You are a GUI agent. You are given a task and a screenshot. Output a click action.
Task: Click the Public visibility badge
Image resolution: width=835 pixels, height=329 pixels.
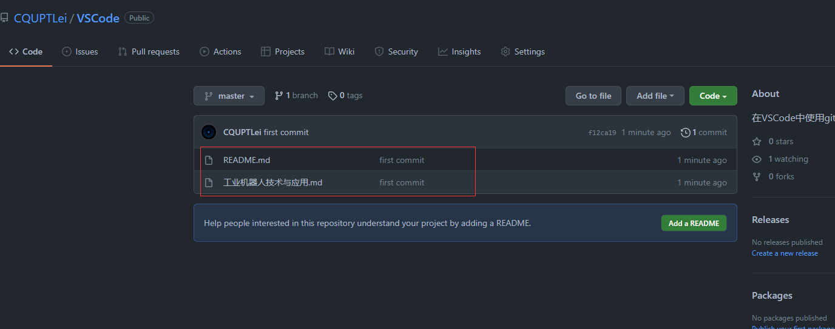(139, 18)
